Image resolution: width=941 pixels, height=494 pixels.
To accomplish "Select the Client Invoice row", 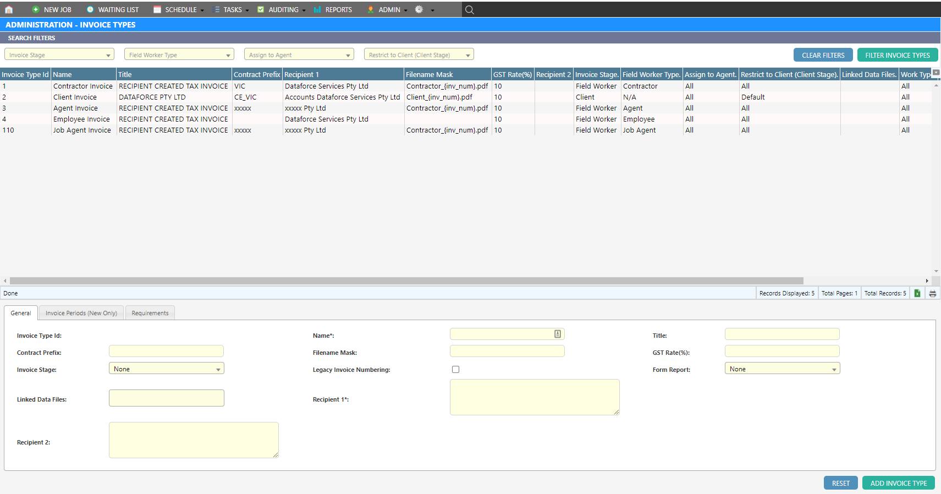I will pos(466,97).
